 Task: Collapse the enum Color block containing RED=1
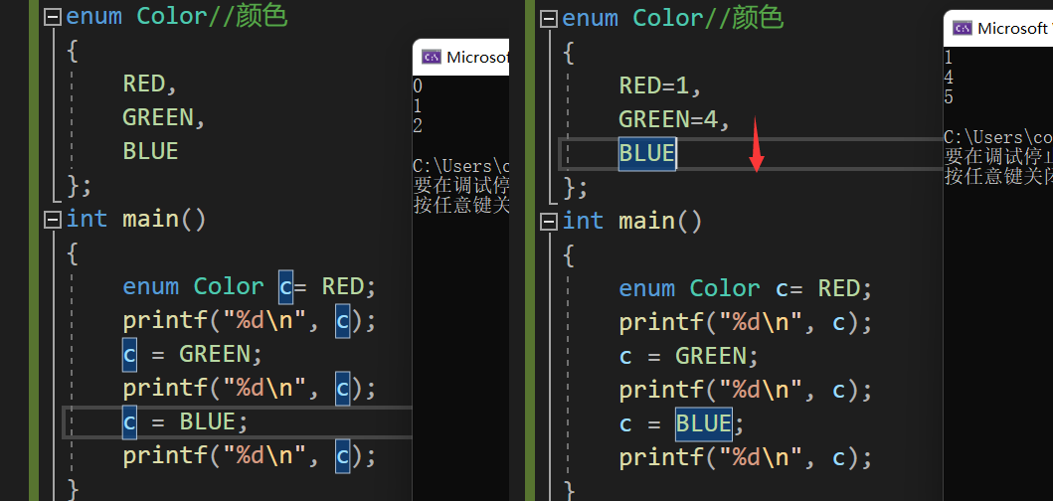pyautogui.click(x=549, y=19)
